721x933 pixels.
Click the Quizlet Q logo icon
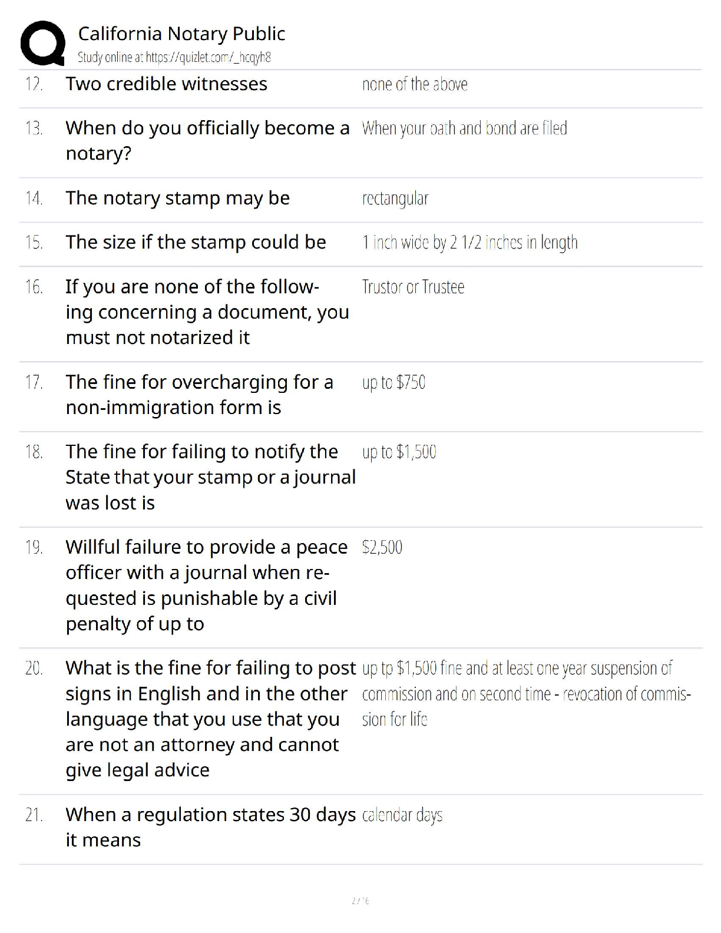click(x=42, y=43)
